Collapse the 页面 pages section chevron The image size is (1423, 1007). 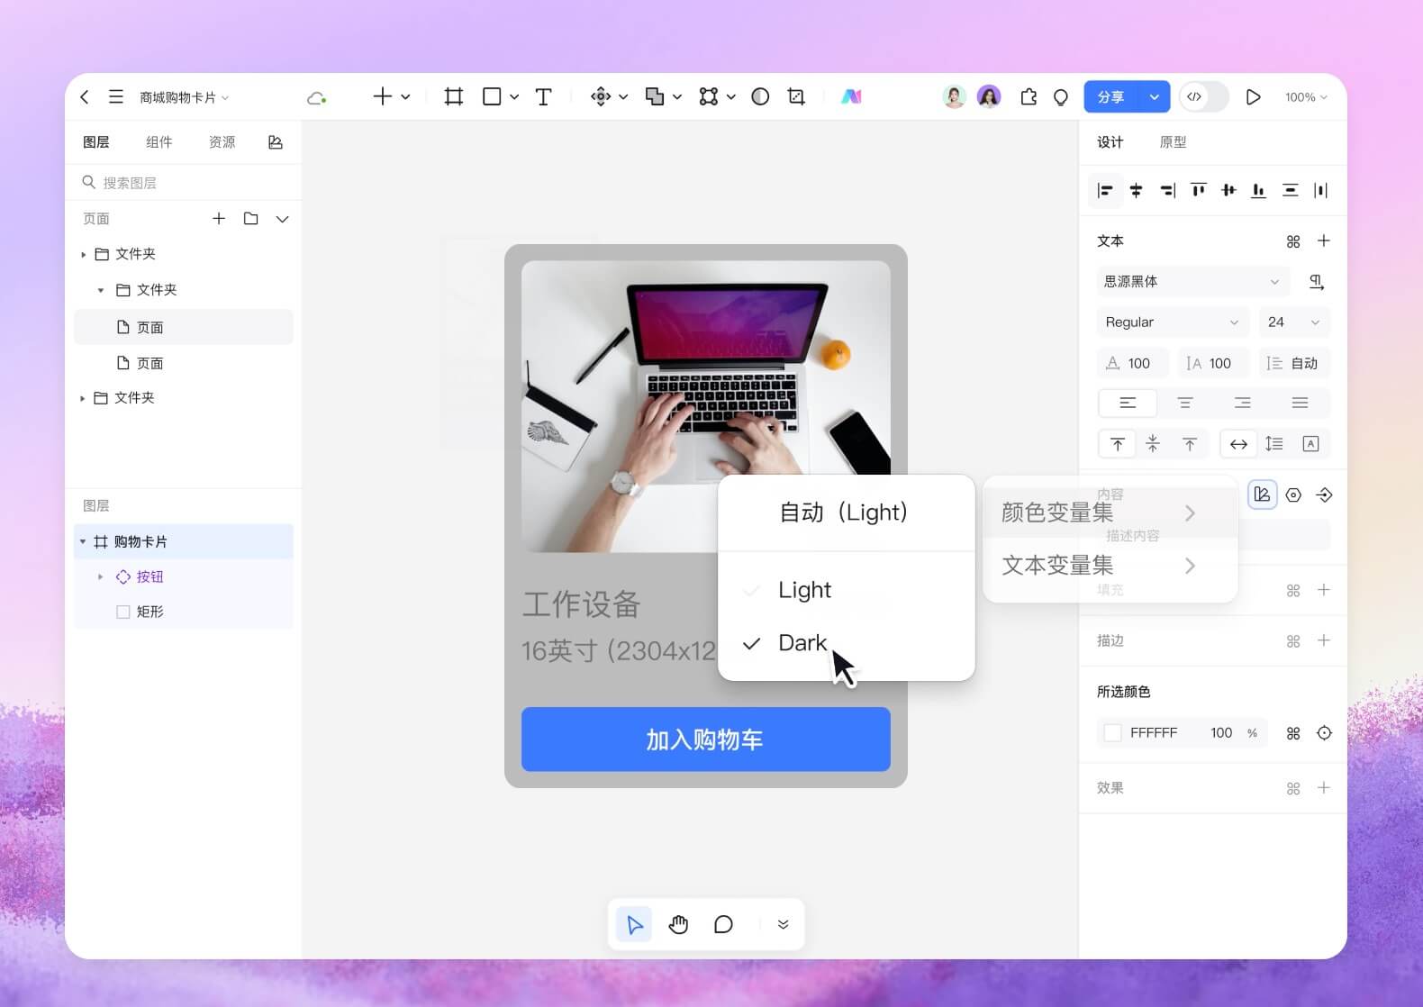point(283,219)
